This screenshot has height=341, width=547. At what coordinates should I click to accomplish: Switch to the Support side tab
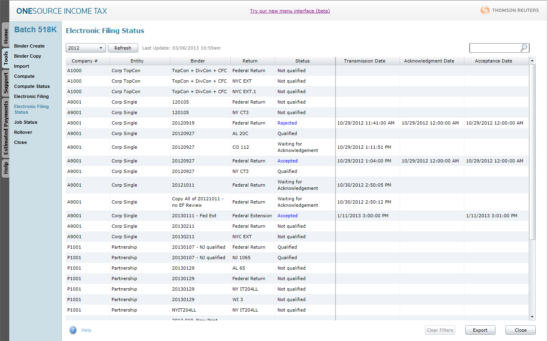[x=6, y=83]
